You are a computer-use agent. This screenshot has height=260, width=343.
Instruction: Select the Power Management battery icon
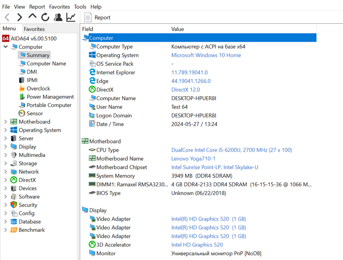click(x=22, y=97)
